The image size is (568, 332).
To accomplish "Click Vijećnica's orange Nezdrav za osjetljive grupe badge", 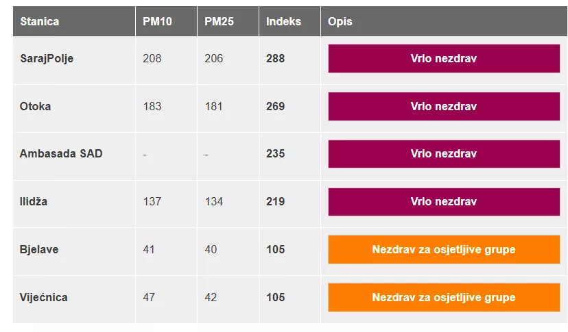I will [444, 298].
